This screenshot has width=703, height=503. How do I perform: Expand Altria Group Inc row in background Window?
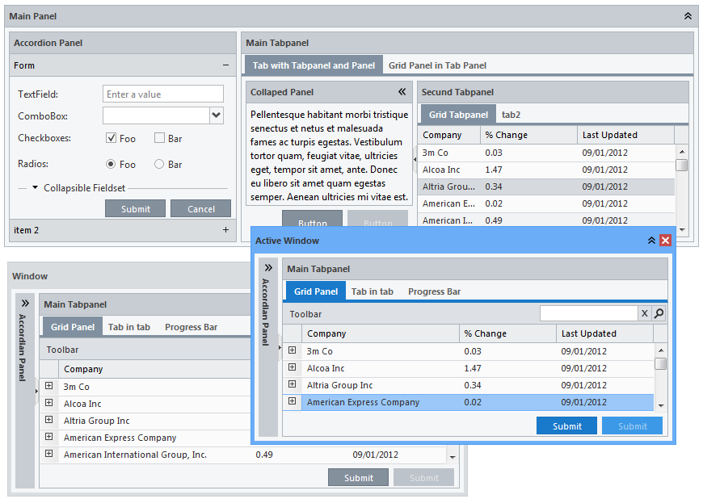[x=48, y=420]
